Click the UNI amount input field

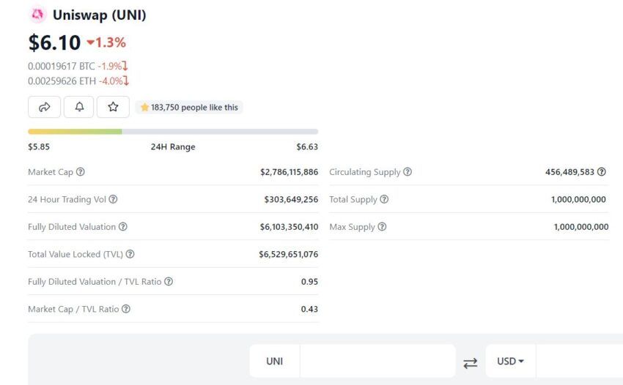click(x=377, y=361)
